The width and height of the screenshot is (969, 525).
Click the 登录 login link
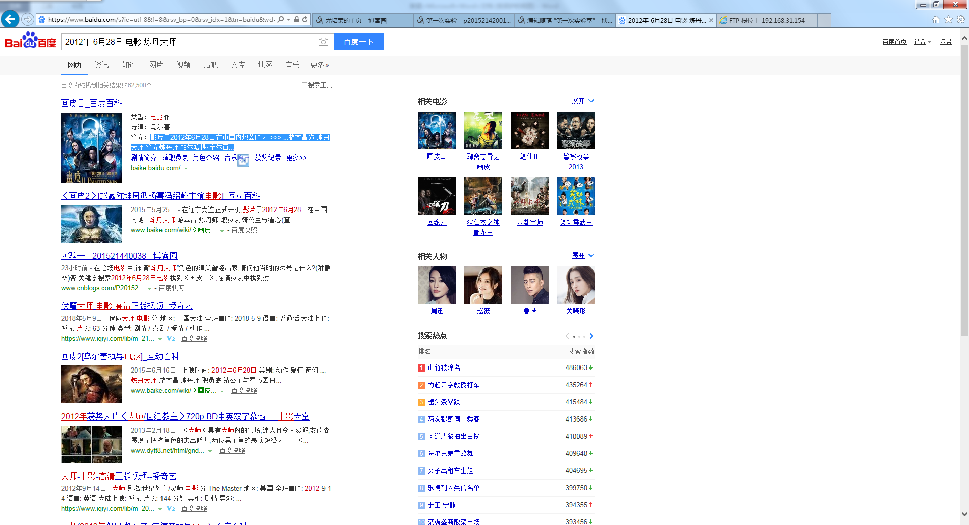(x=946, y=42)
